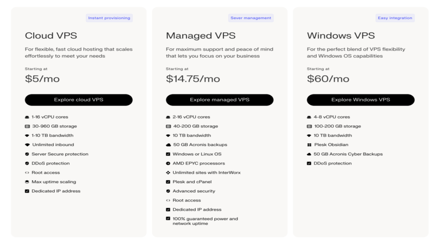Open the Explore managed VPS button
The height and width of the screenshot is (246, 438).
220,100
